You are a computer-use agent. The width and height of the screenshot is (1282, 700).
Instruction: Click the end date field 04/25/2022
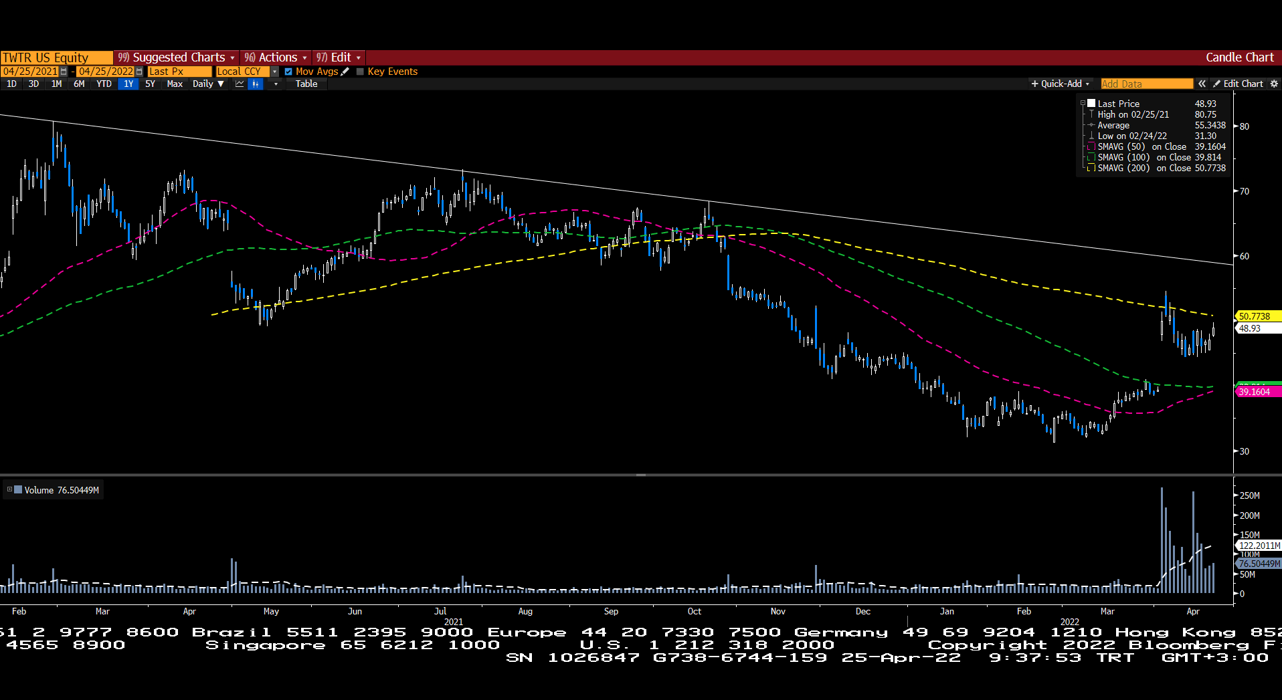[106, 72]
